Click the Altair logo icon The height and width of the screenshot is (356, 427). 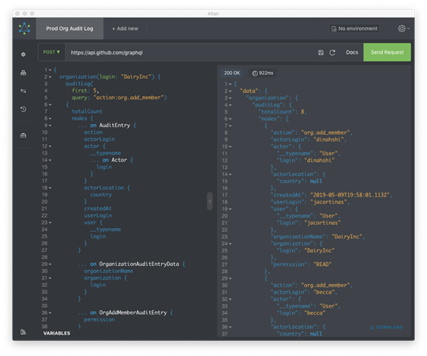pos(24,28)
